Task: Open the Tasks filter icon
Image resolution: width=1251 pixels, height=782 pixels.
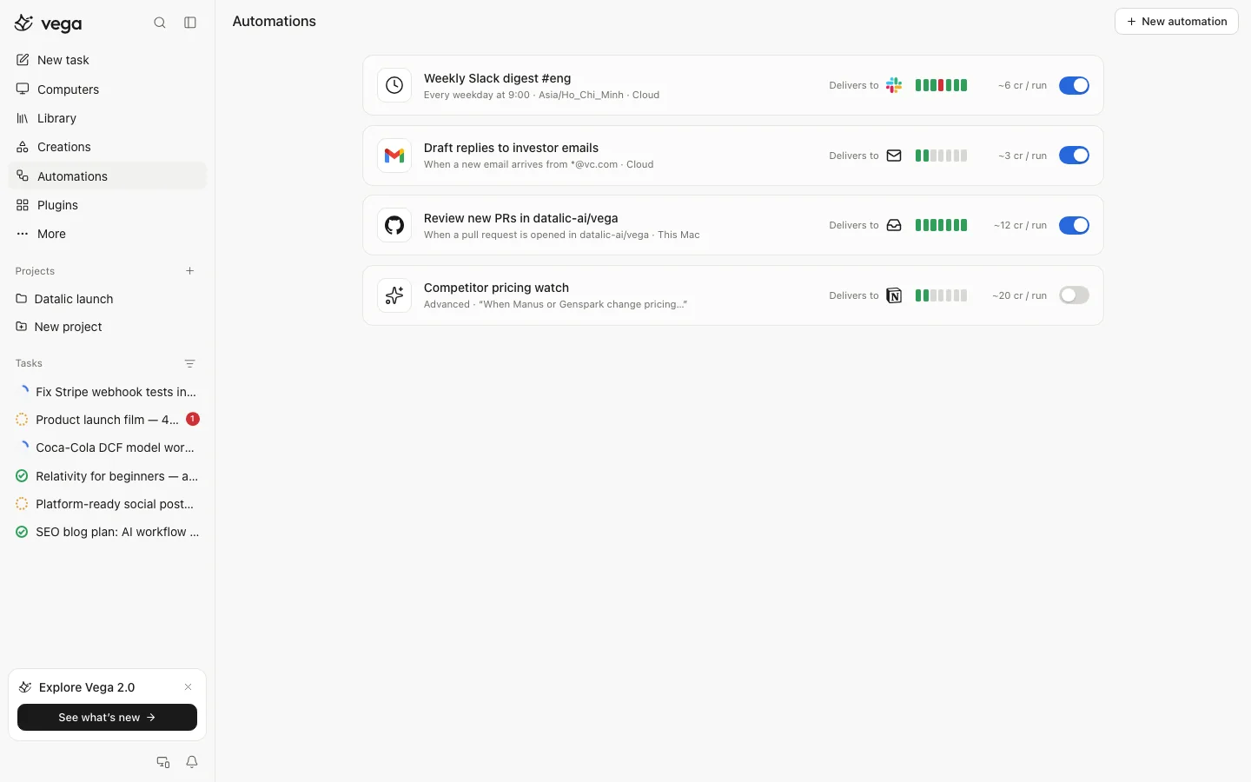Action: (190, 363)
